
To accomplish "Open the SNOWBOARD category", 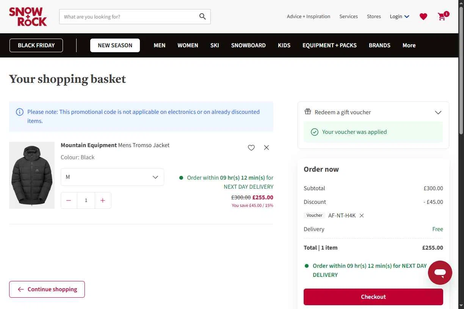I will (x=248, y=45).
